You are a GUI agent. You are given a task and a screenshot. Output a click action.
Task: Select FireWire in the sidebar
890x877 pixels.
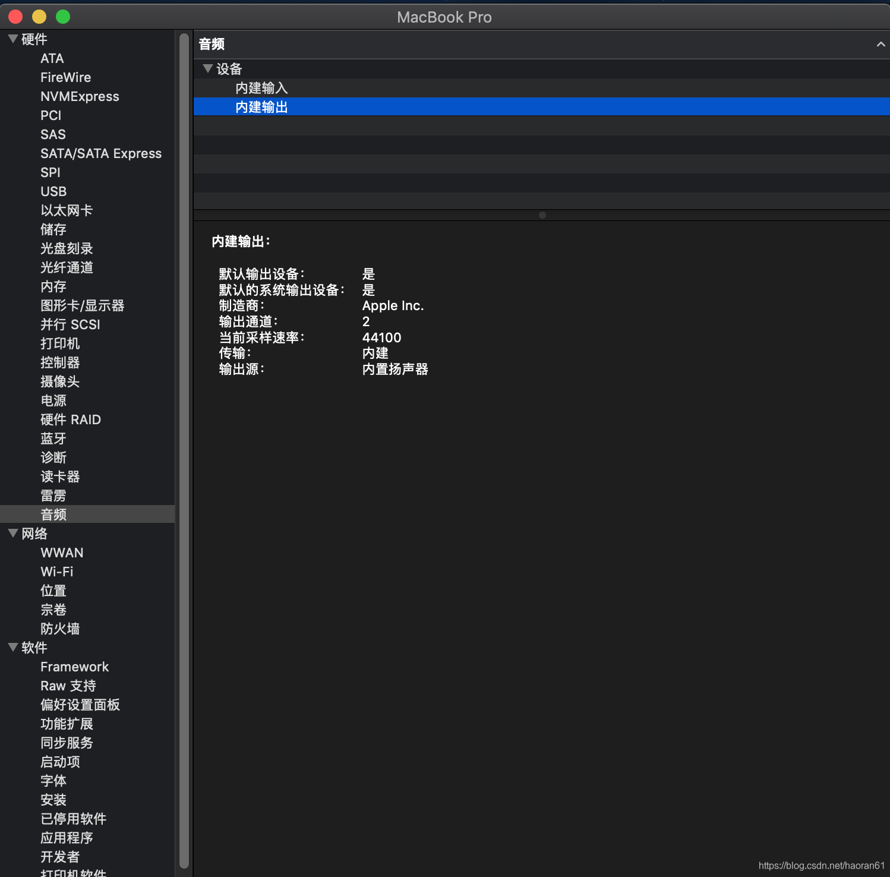point(66,77)
